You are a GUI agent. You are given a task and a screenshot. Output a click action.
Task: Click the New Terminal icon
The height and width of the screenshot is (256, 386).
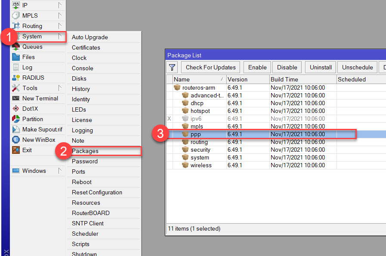(16, 98)
